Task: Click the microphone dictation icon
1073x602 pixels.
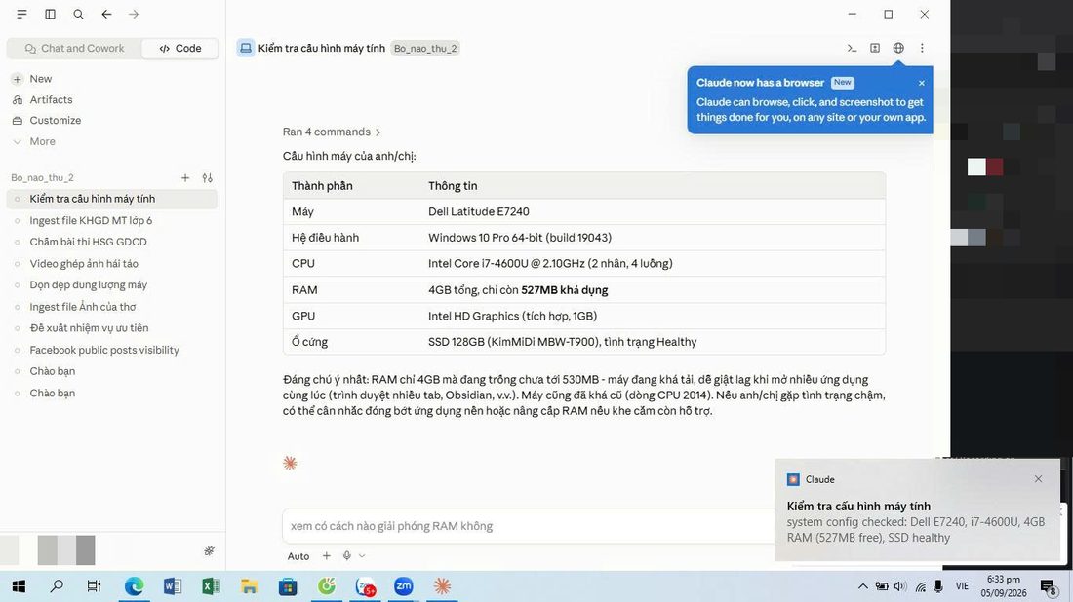Action: [347, 555]
